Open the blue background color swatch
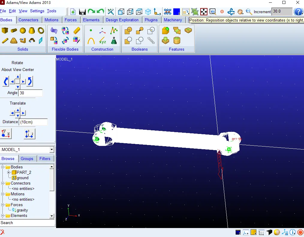The width and height of the screenshot is (304, 237). click(x=176, y=12)
